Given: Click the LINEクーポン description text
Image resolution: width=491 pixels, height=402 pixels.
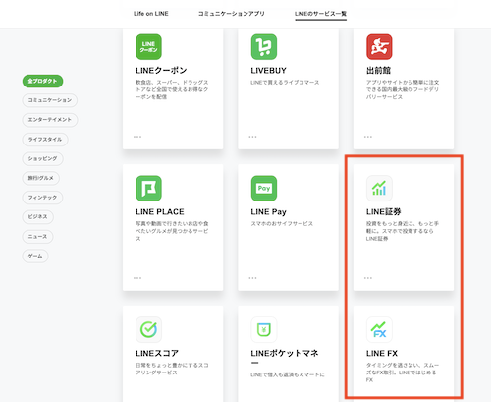Looking at the screenshot, I should coord(172,89).
